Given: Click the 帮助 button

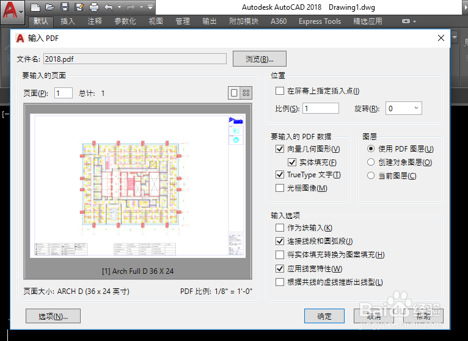Looking at the screenshot, I should click(423, 316).
